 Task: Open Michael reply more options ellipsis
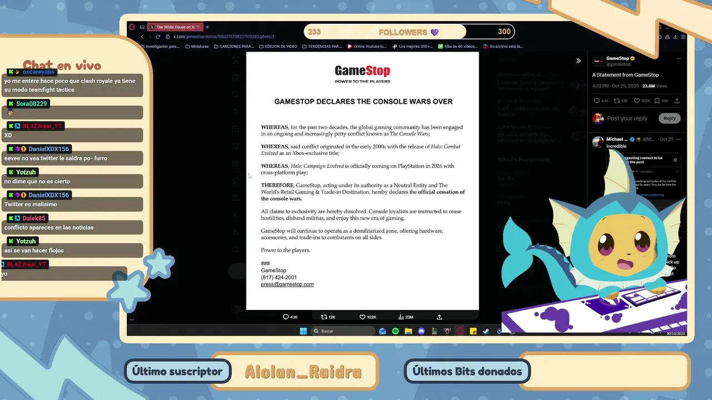click(x=678, y=139)
